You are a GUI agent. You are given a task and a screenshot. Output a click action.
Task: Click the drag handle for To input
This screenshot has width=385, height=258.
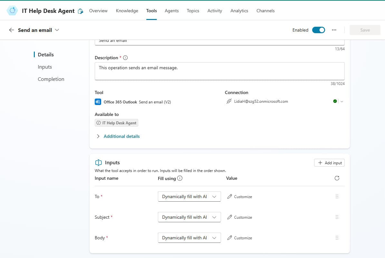[337, 196]
